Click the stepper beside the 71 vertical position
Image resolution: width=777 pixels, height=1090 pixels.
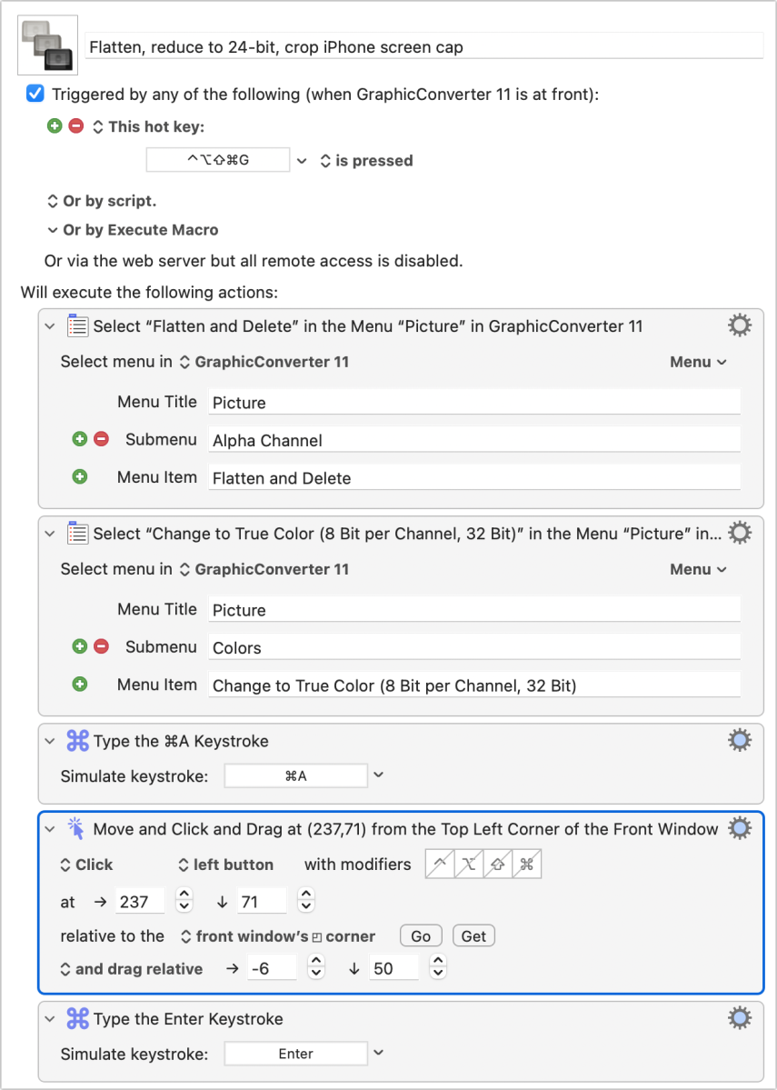pos(305,901)
